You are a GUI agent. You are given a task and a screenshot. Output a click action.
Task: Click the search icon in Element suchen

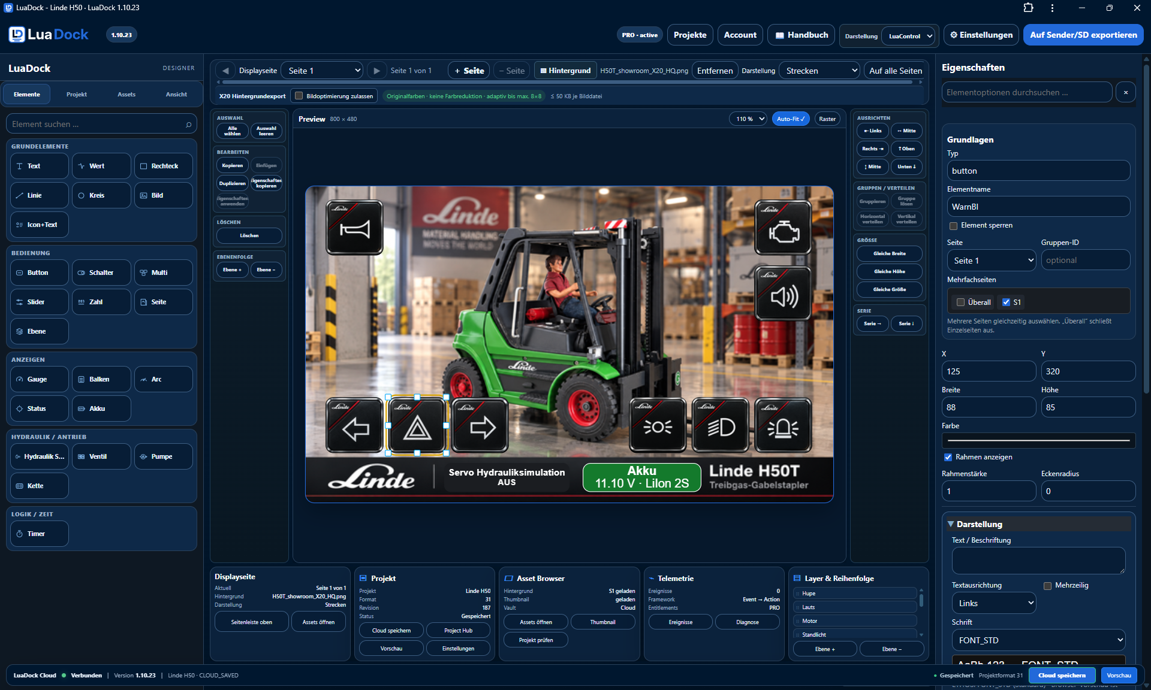(x=188, y=125)
